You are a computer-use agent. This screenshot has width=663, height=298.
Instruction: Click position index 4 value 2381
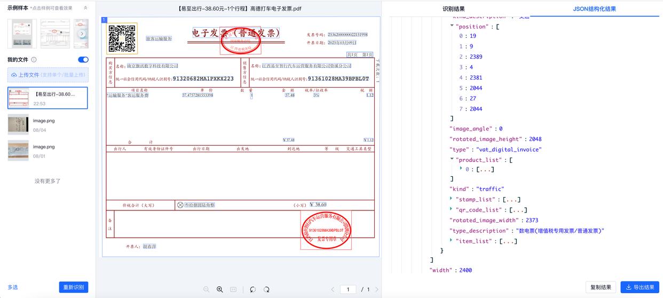[x=476, y=77]
